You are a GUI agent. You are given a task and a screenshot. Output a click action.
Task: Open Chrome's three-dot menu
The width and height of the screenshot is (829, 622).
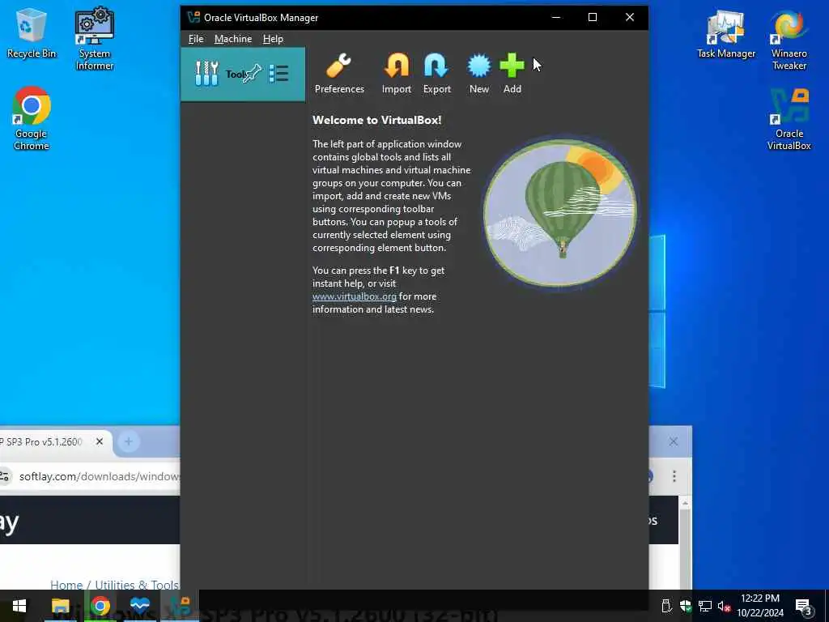point(674,476)
